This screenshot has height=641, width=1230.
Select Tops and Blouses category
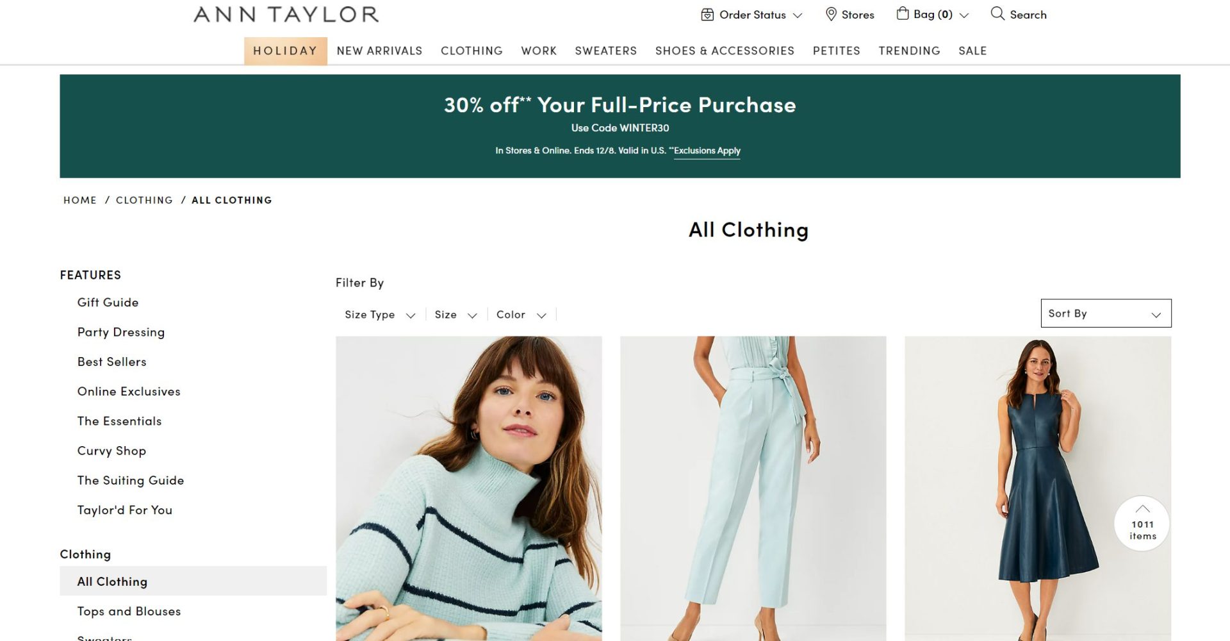tap(129, 612)
